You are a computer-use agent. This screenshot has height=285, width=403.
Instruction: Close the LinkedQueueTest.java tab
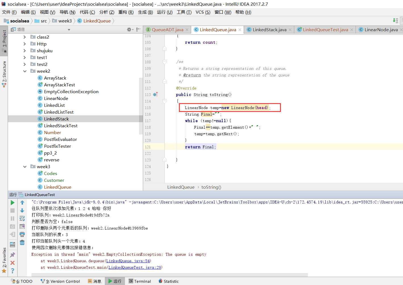coord(352,30)
